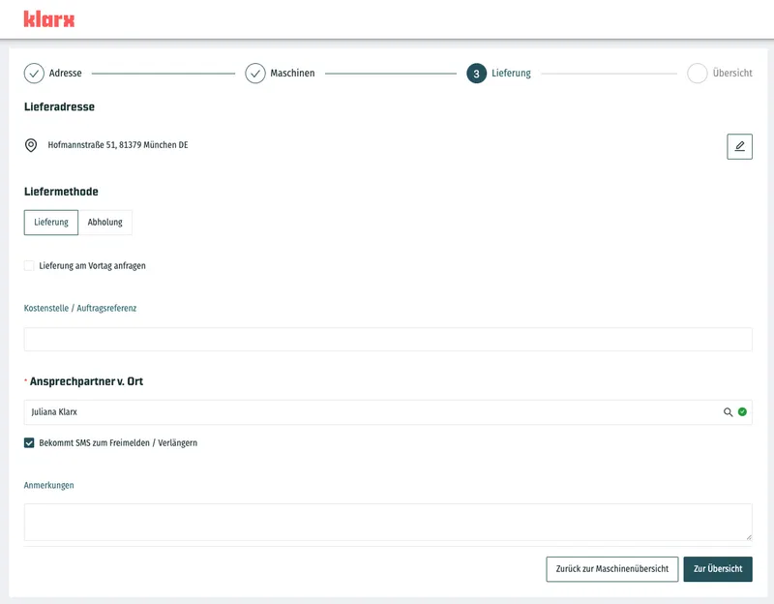Click the Kostenstelle / Auftragsreferenz label
The height and width of the screenshot is (604, 774).
click(x=80, y=308)
